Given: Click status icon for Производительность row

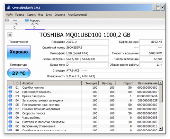Looking at the screenshot, I should [10, 92].
